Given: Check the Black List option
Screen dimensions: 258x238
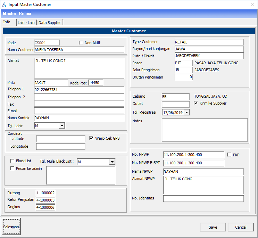Looking at the screenshot, I should [13, 161].
